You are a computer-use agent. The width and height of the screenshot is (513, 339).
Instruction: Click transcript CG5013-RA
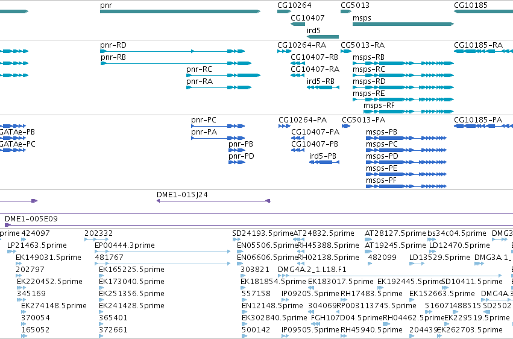[346, 51]
